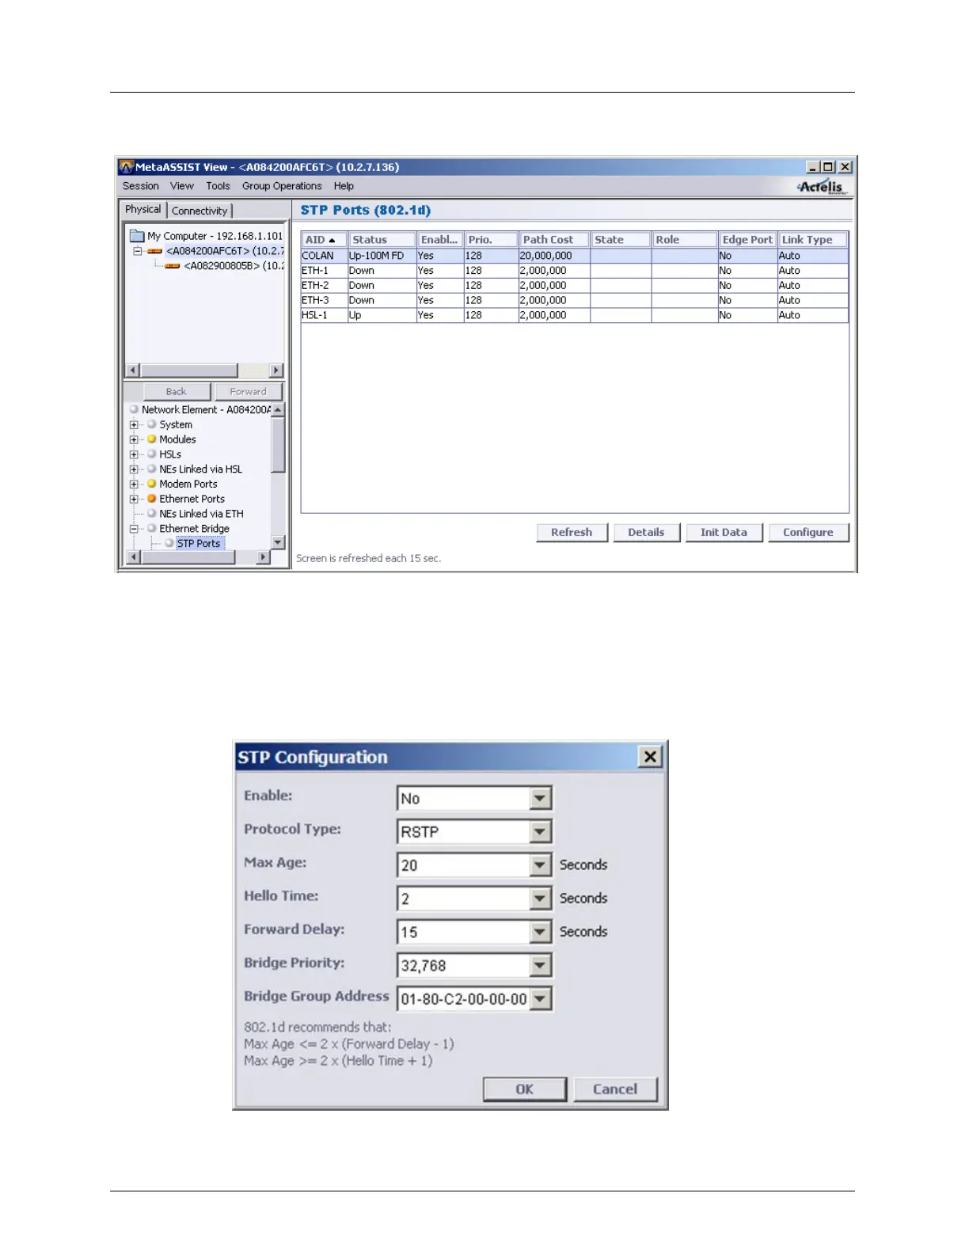Viewport: 969px width, 1254px height.
Task: Open the Bridge Group Address dropdown
Action: click(x=540, y=998)
